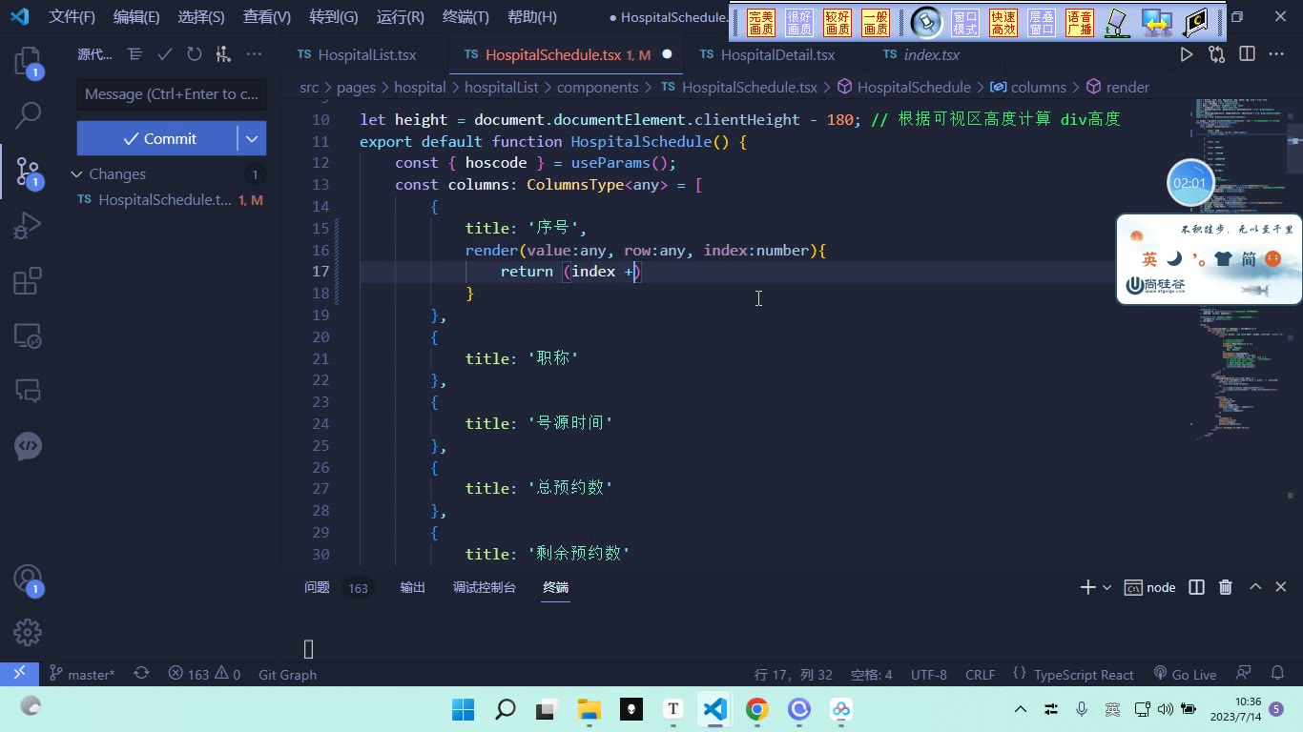Open the Source Control view icon
1303x732 pixels.
pos(28,172)
